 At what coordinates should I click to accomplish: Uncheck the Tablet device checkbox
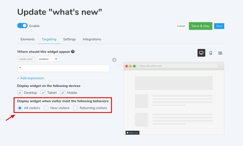(43, 93)
